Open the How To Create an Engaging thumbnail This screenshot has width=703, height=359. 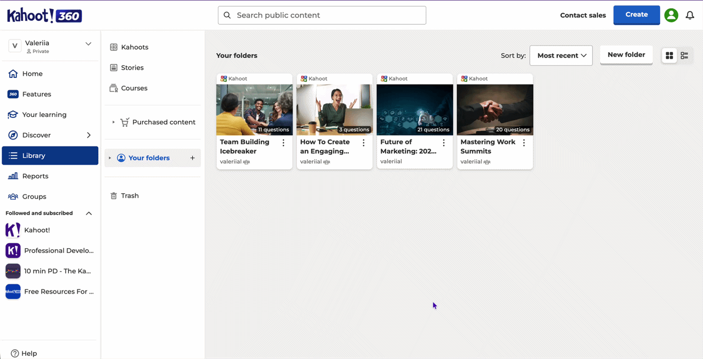(x=334, y=110)
